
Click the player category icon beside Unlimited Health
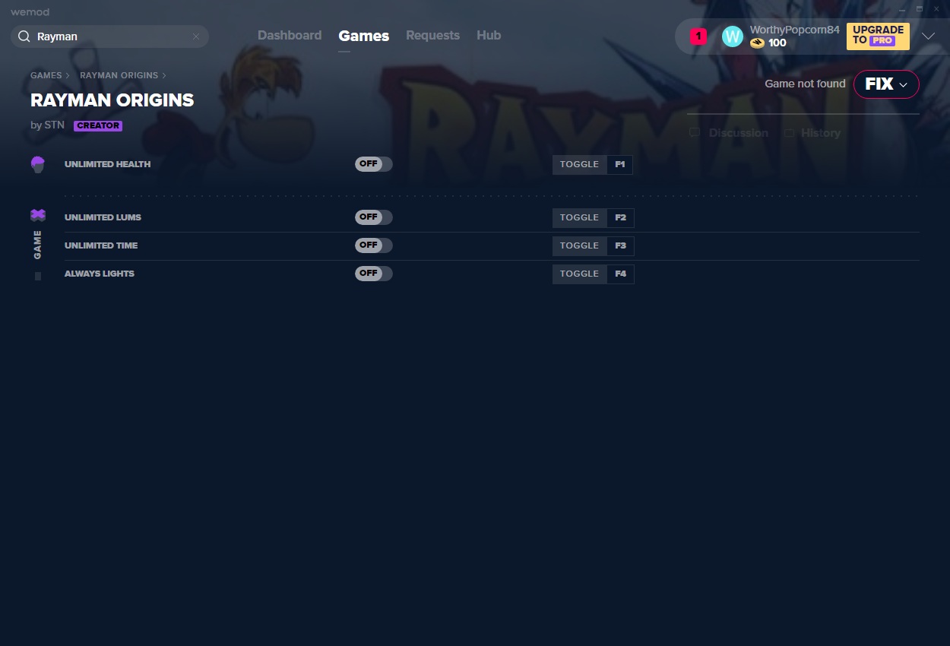point(38,165)
